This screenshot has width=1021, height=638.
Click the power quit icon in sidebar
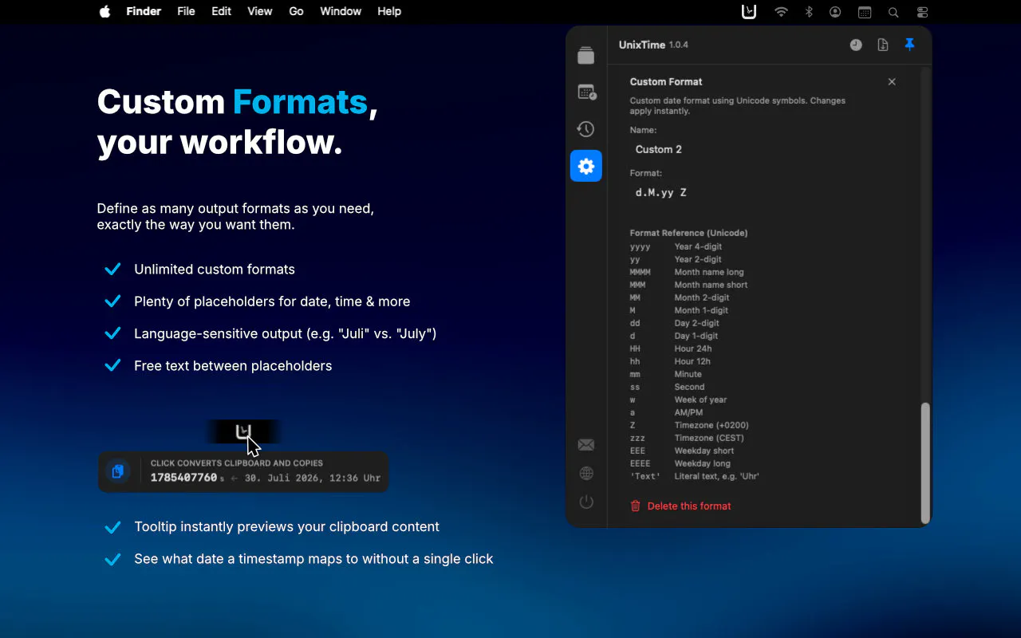click(x=586, y=502)
